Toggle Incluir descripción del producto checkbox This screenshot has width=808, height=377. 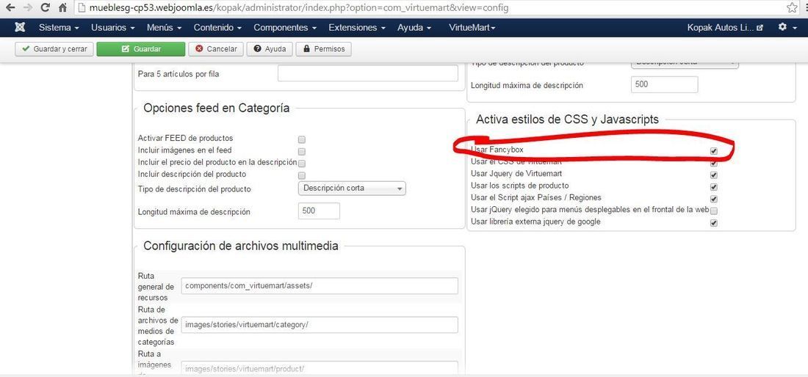[302, 175]
